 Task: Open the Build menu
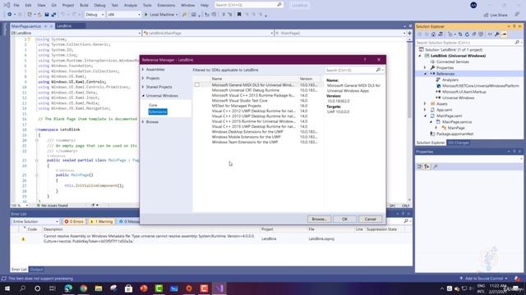84,6
